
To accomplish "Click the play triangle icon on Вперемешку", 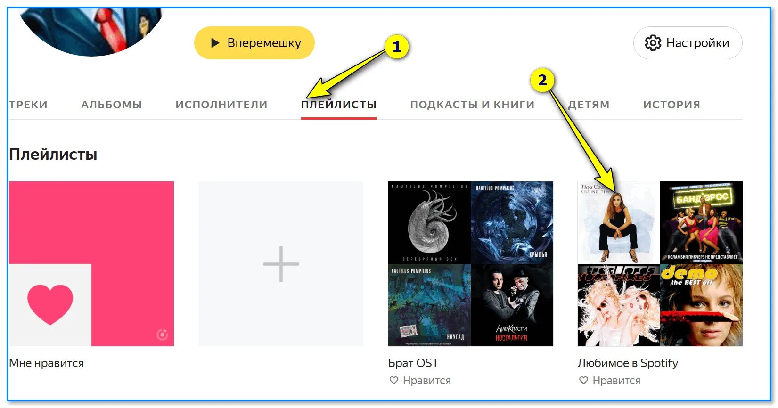I will 215,43.
